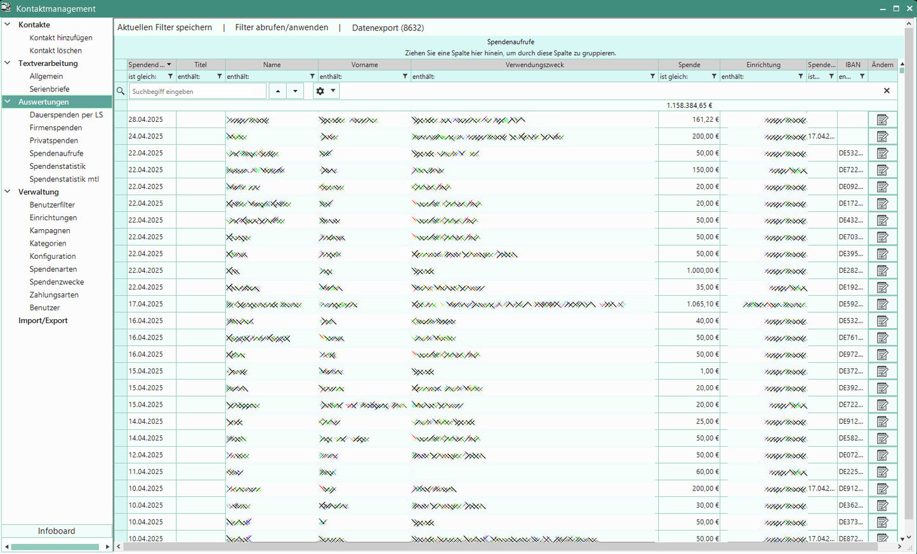The image size is (917, 554).
Task: Click Aktuellen Filter speichern
Action: [x=165, y=28]
